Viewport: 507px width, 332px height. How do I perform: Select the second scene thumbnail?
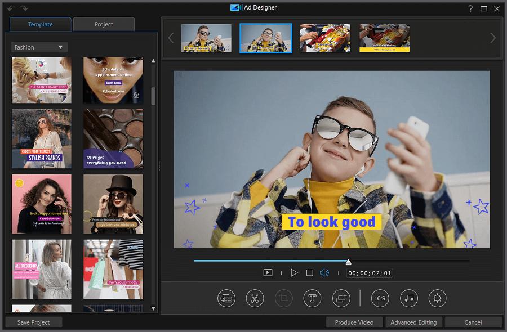pyautogui.click(x=265, y=38)
